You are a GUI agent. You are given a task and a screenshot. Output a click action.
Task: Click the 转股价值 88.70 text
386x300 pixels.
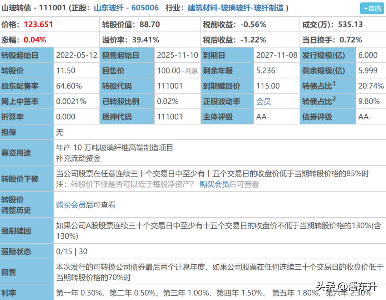131,24
